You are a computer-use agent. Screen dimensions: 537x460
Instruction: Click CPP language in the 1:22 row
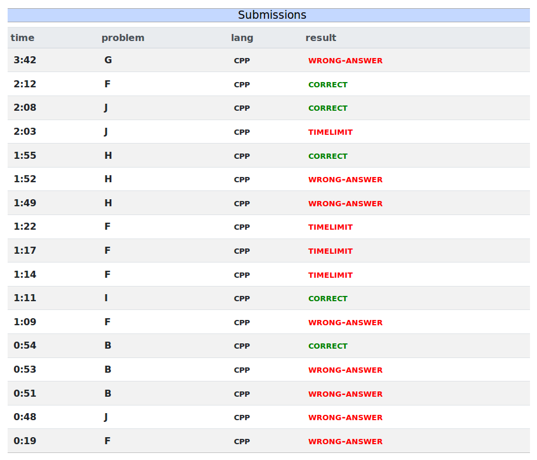[x=242, y=227]
